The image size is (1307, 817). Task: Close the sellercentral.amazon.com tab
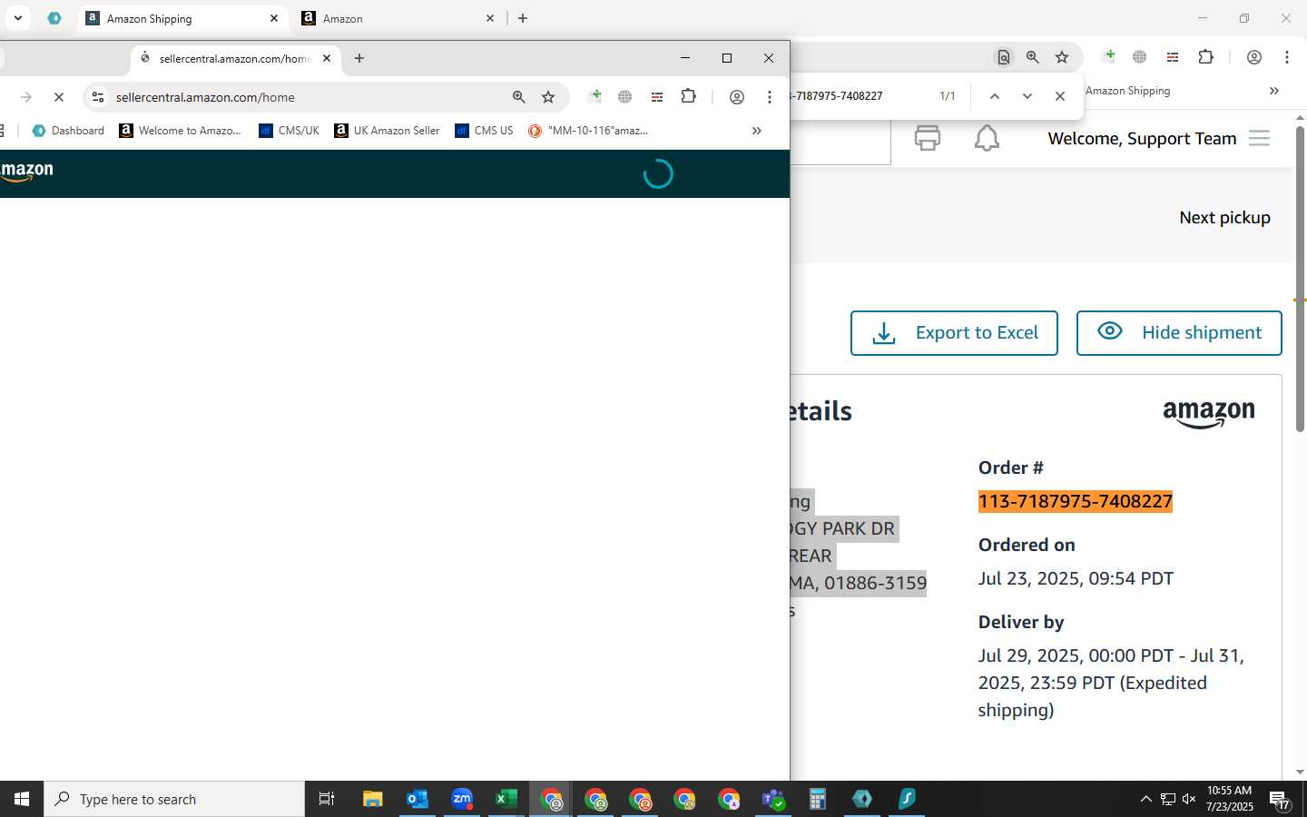click(327, 58)
